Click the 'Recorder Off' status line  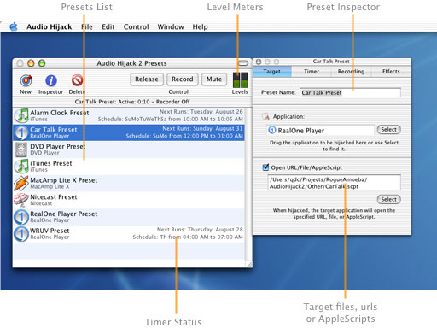(x=132, y=102)
